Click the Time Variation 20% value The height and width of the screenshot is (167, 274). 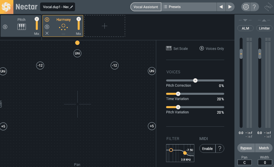tap(220, 99)
